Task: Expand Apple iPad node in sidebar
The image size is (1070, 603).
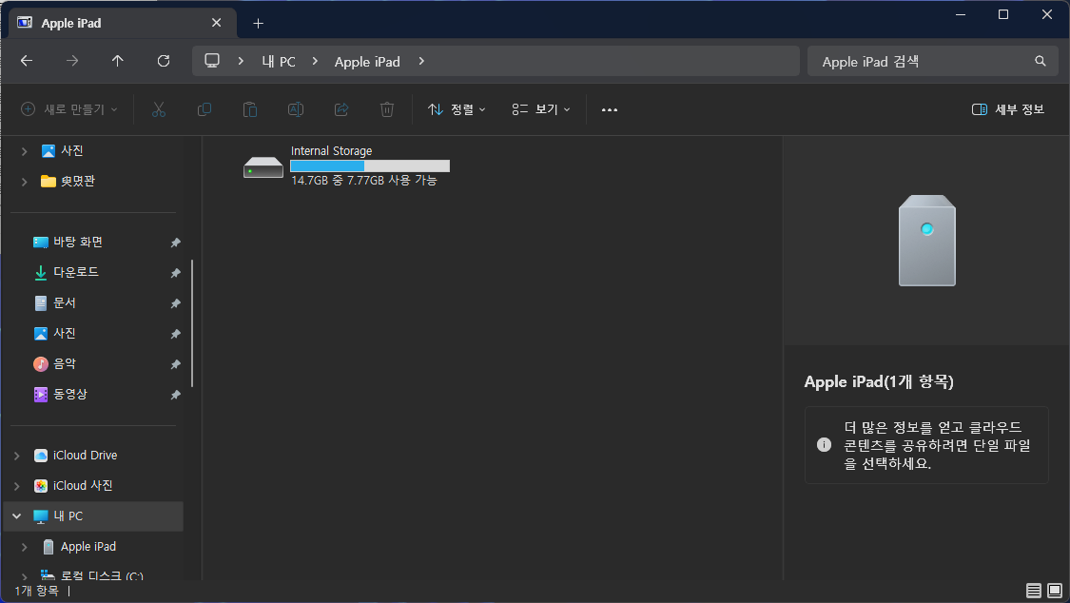Action: pyautogui.click(x=25, y=547)
